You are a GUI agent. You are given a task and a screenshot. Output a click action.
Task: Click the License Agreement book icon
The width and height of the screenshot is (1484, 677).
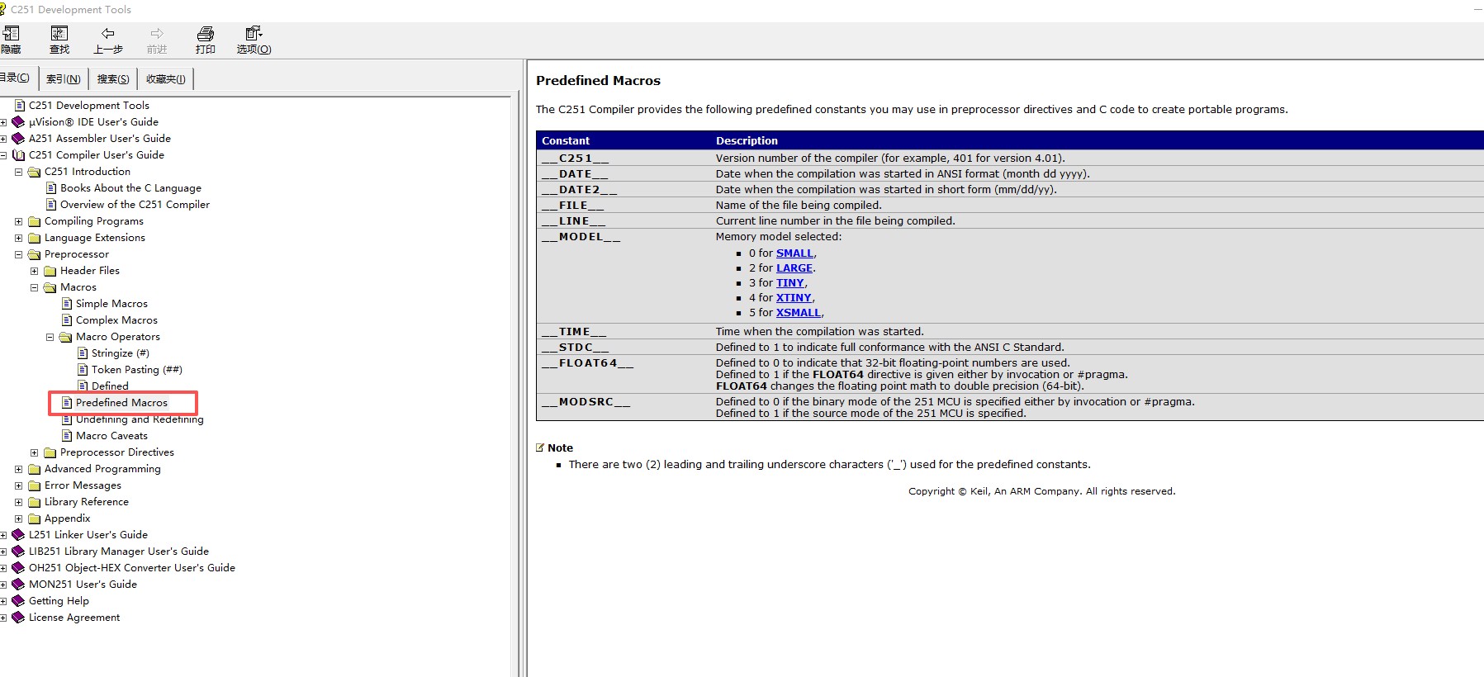click(18, 618)
